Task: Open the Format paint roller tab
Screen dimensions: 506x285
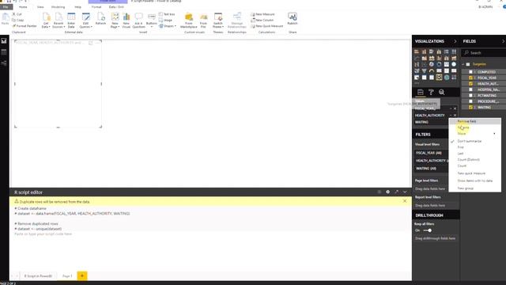Action: click(431, 93)
